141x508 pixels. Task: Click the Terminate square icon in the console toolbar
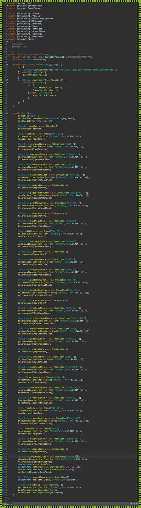tap(132, 504)
